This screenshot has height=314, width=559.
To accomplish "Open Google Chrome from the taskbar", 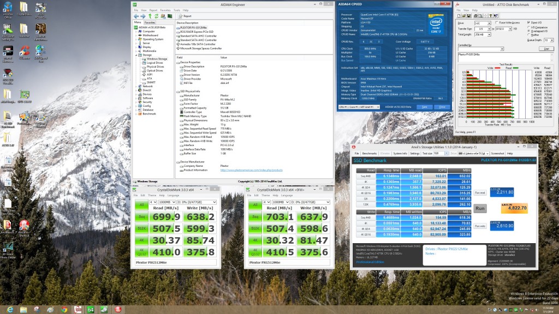I will point(64,310).
